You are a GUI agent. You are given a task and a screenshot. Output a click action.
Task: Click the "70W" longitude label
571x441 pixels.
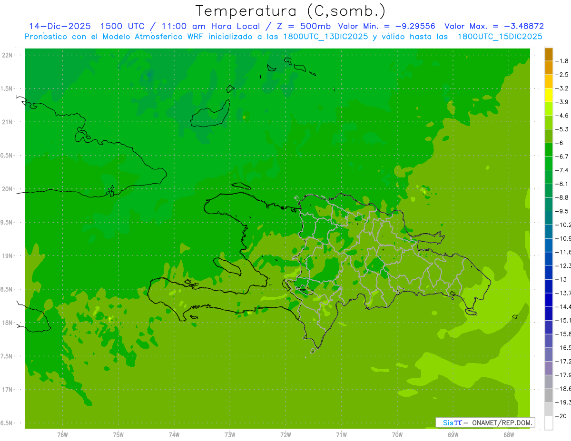[397, 435]
